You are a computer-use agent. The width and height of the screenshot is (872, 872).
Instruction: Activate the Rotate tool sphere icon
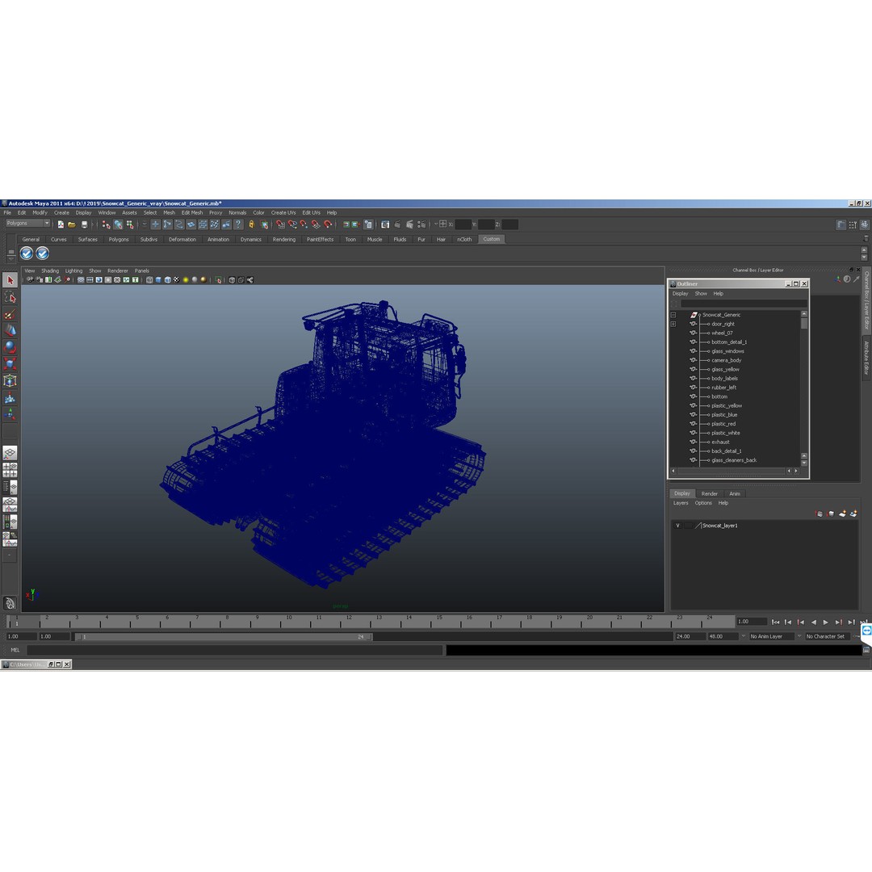coord(10,347)
